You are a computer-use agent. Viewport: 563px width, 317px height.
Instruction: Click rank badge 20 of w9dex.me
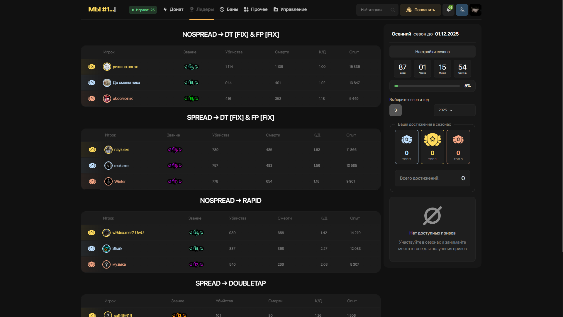click(x=196, y=232)
